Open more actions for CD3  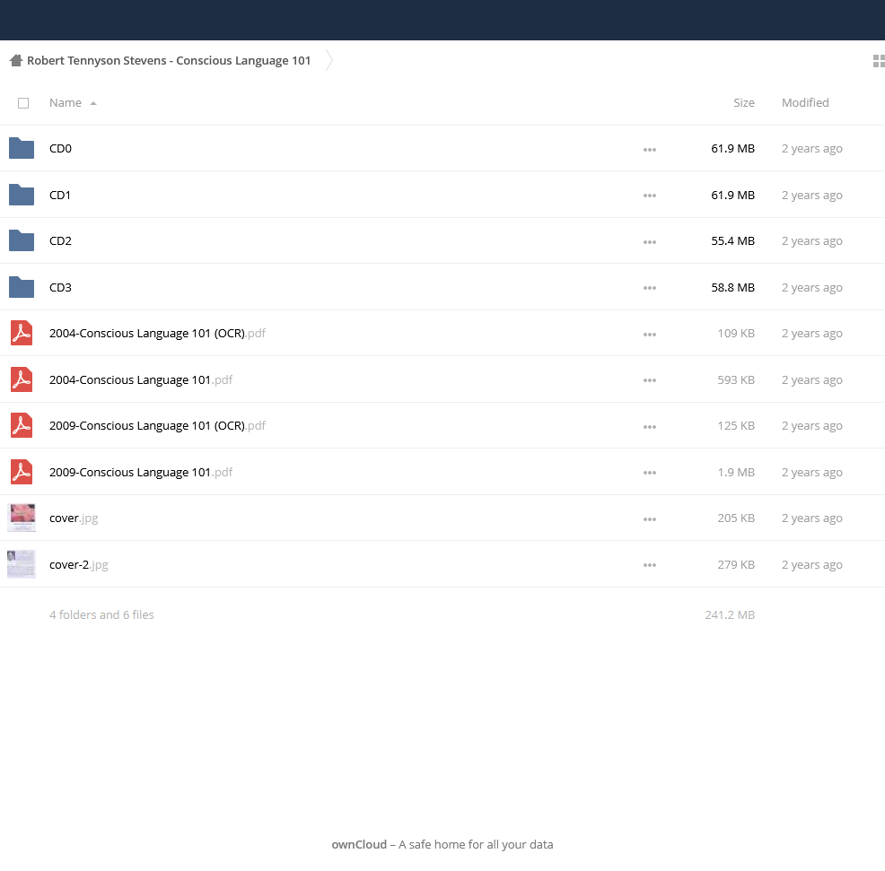point(650,288)
